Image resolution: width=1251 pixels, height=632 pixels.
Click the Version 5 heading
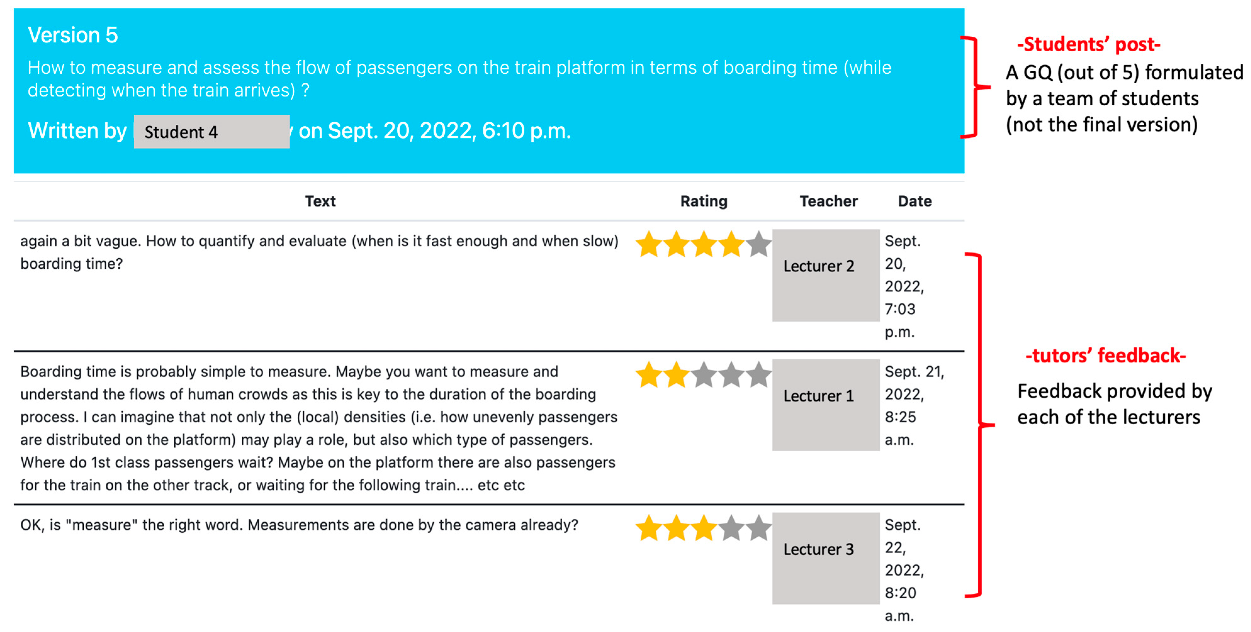[73, 35]
